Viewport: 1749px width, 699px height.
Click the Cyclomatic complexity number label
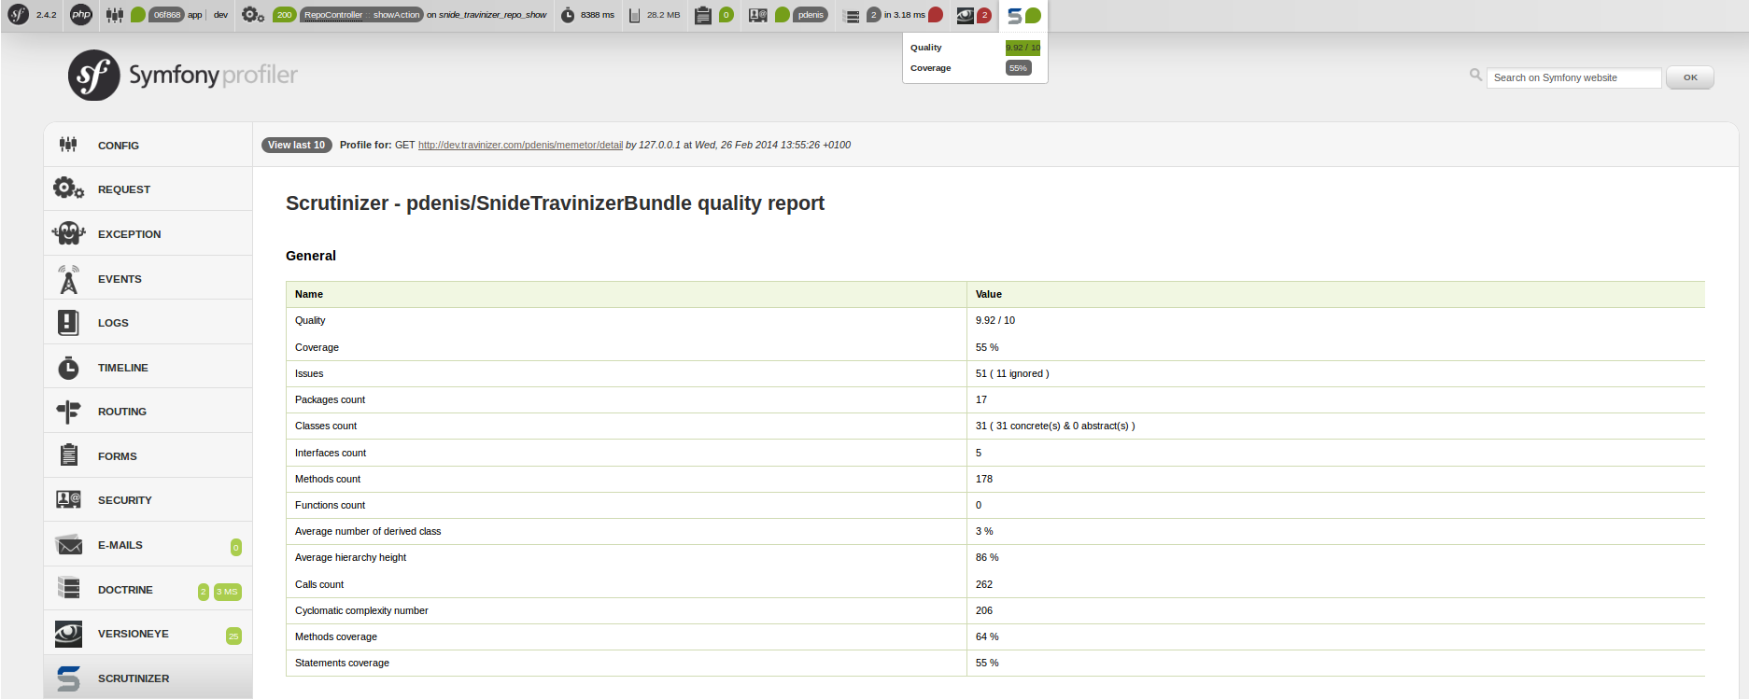[361, 610]
